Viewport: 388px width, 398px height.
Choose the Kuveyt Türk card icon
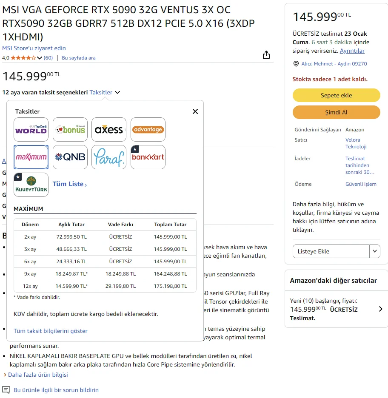tap(31, 185)
